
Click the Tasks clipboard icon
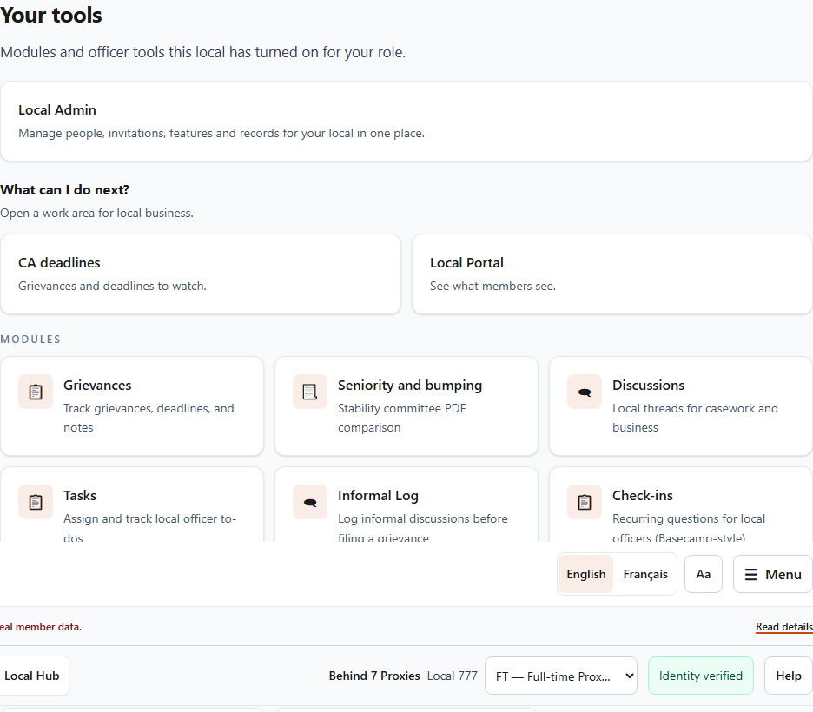click(x=36, y=502)
